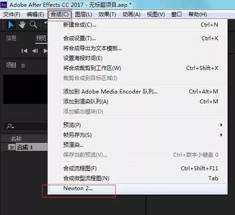Open the 视图(V) menu
This screenshot has width=235, height=215.
(x=156, y=14)
